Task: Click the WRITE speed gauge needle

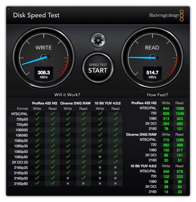Action: 35,60
